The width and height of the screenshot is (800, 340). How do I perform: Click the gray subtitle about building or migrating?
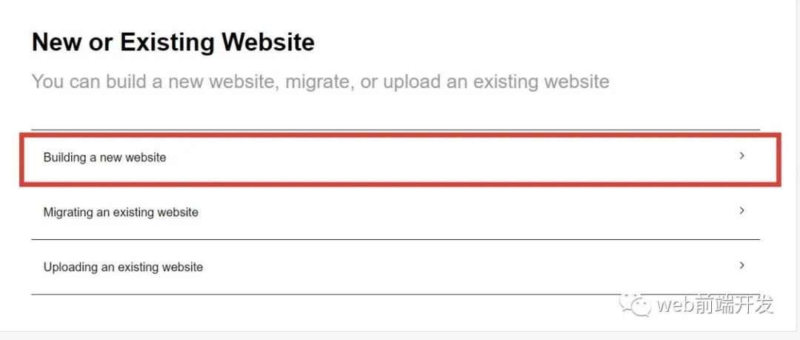(x=320, y=81)
